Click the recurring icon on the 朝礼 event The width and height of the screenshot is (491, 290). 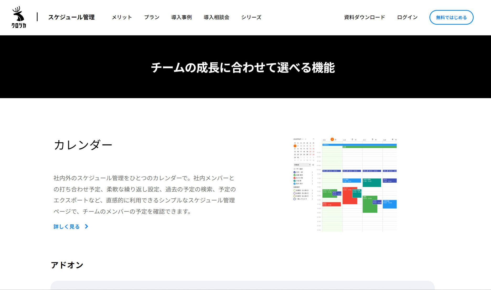[327, 171]
